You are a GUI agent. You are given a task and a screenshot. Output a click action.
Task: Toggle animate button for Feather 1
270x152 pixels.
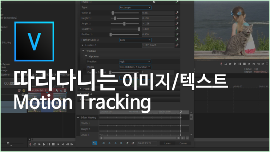177,34
